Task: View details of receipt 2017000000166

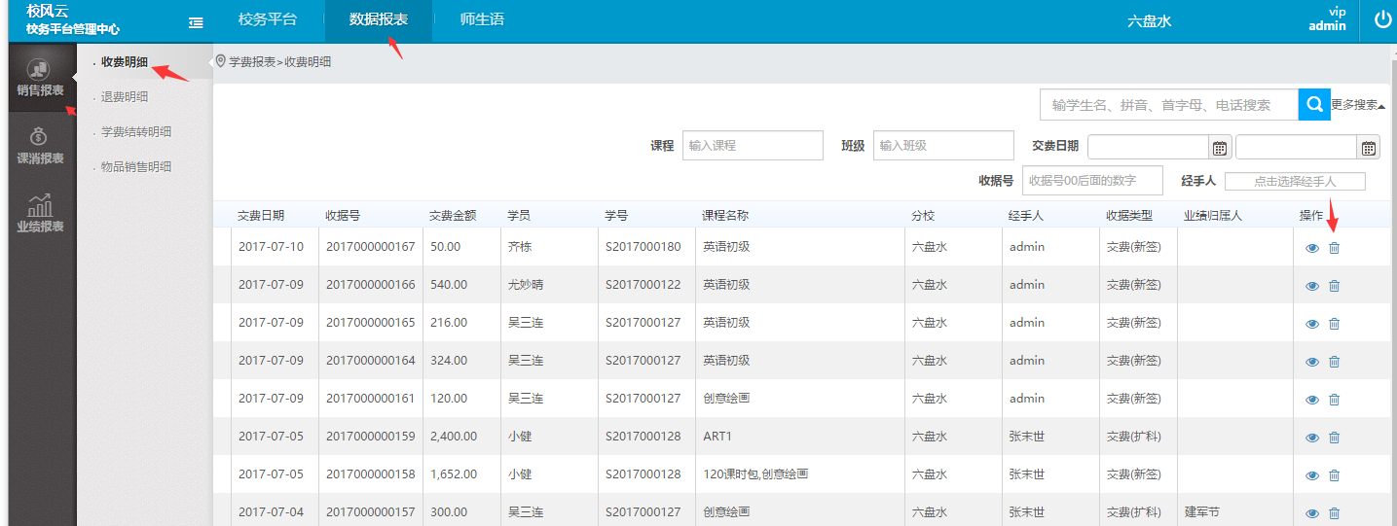Action: (x=1312, y=286)
